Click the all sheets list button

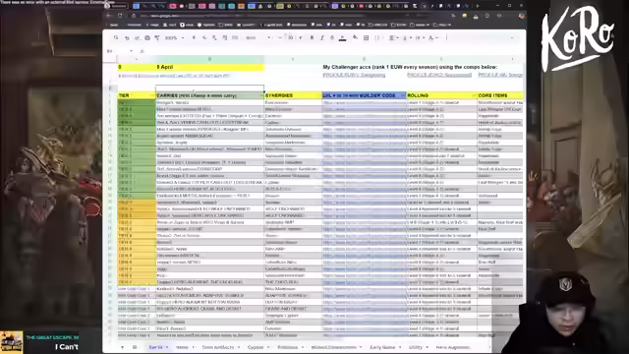click(135, 347)
